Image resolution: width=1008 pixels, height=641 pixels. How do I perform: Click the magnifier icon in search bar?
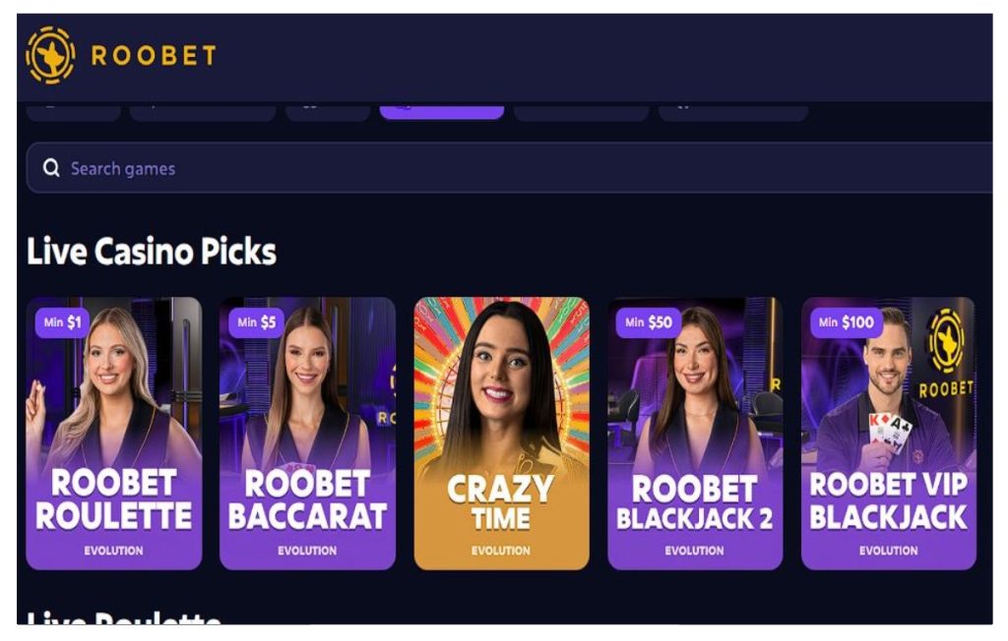(51, 168)
